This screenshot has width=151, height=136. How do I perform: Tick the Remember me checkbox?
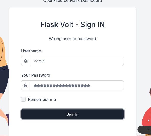23,99
